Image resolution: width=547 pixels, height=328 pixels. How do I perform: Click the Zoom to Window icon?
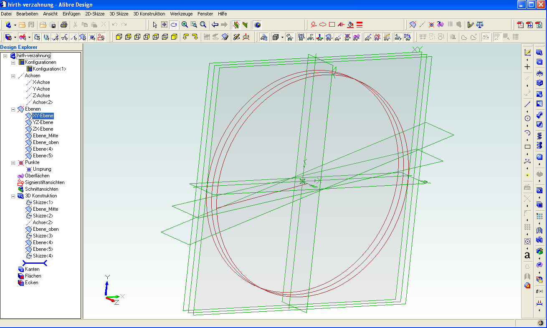click(x=194, y=25)
